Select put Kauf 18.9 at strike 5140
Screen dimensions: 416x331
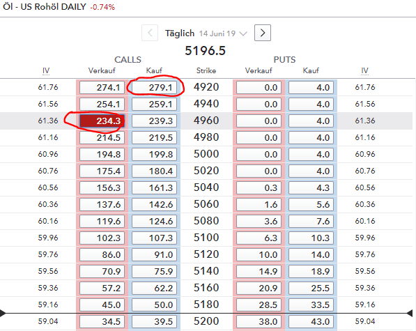click(311, 271)
